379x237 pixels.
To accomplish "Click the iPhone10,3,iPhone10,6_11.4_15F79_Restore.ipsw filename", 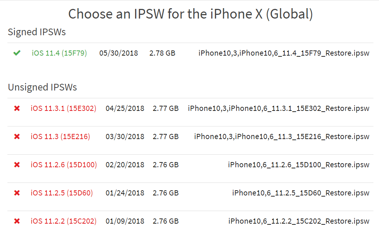I will [284, 53].
